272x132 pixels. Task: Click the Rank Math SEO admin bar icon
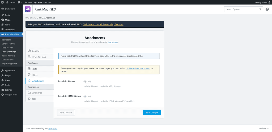pos(35,2)
